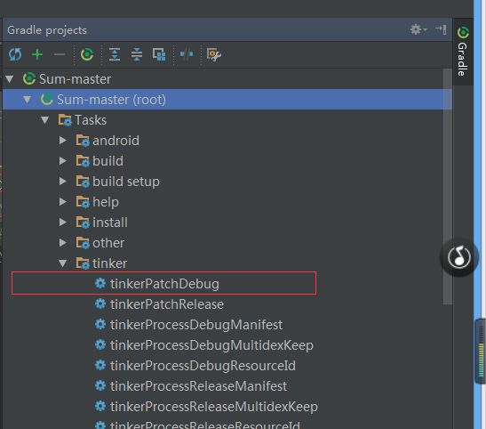Select tinkerProcessReleaseMultidexKeep task
This screenshot has width=486, height=429.
(214, 407)
